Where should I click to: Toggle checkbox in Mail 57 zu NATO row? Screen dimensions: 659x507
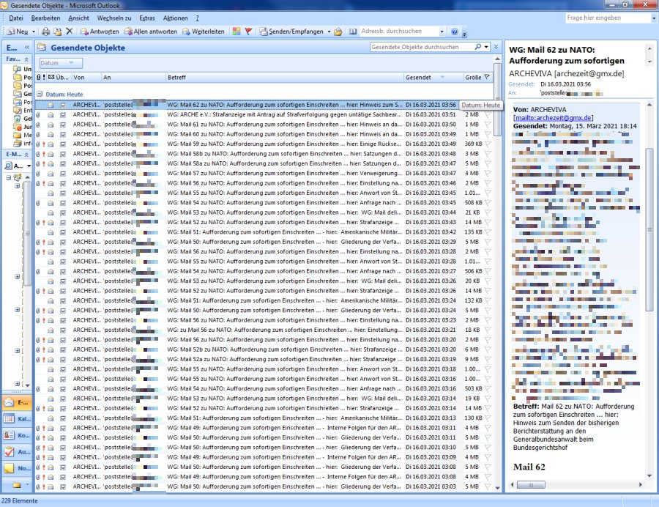click(x=63, y=173)
